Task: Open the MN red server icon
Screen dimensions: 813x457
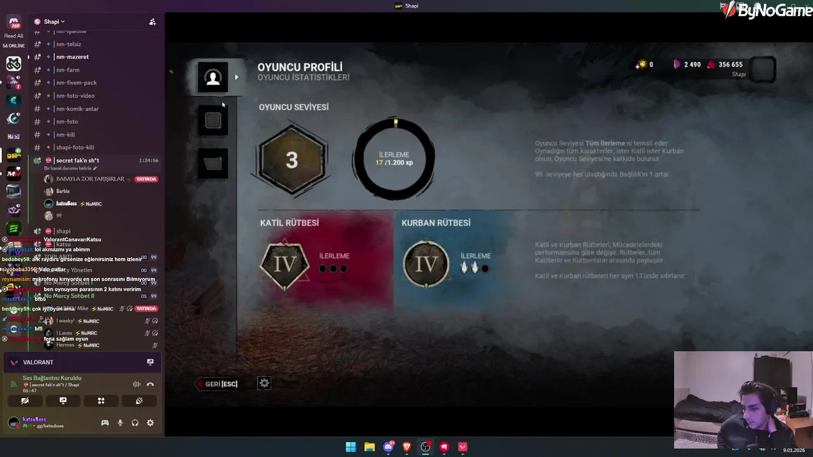Action: click(x=13, y=174)
